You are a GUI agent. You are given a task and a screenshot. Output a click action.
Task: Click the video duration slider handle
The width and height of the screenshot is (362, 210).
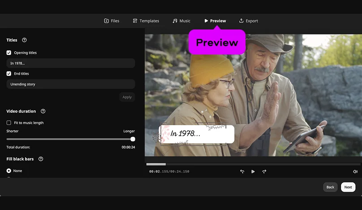pyautogui.click(x=133, y=139)
